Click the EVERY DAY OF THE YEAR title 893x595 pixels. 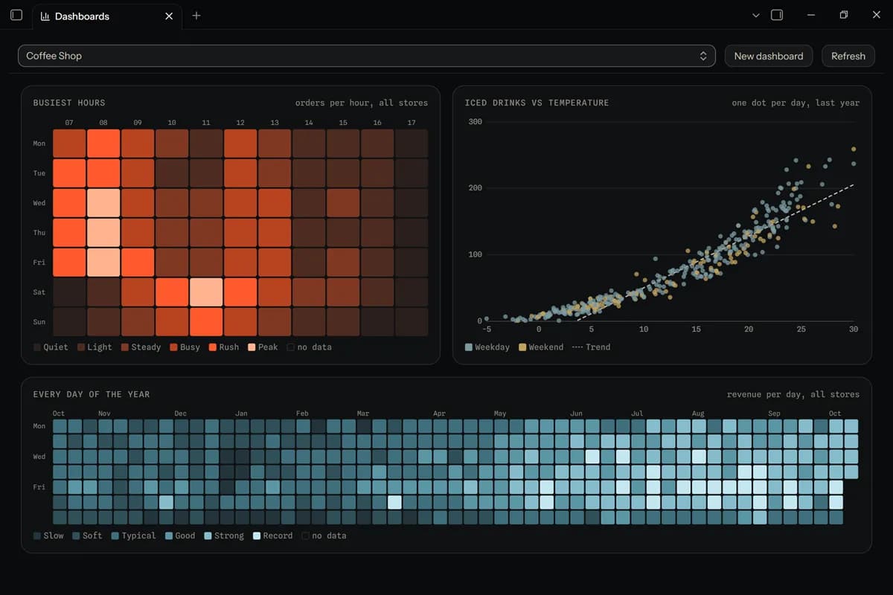pos(92,394)
